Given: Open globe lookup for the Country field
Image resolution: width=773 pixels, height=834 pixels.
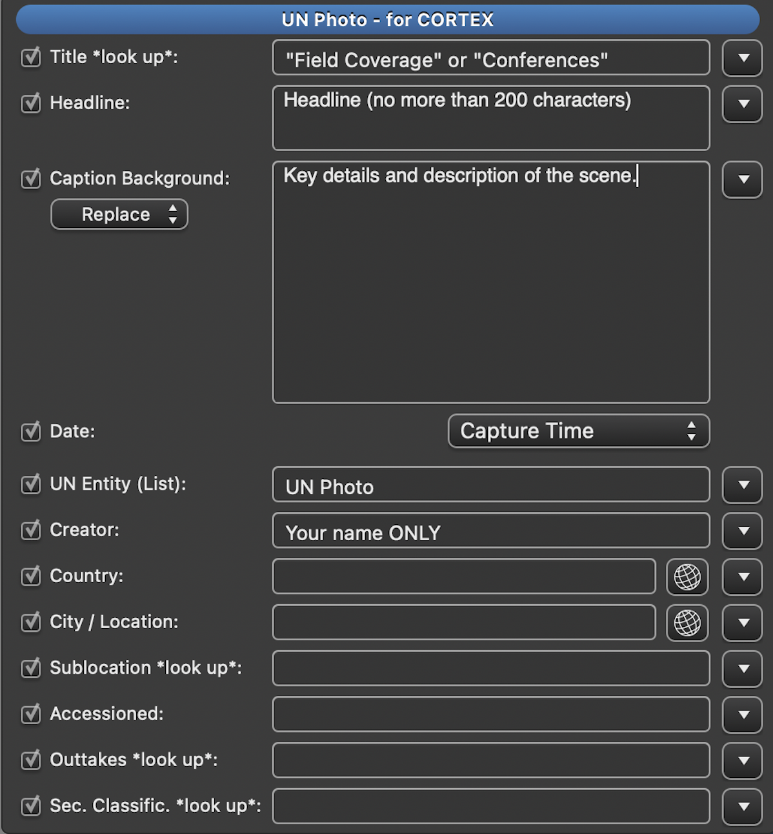Looking at the screenshot, I should (687, 576).
